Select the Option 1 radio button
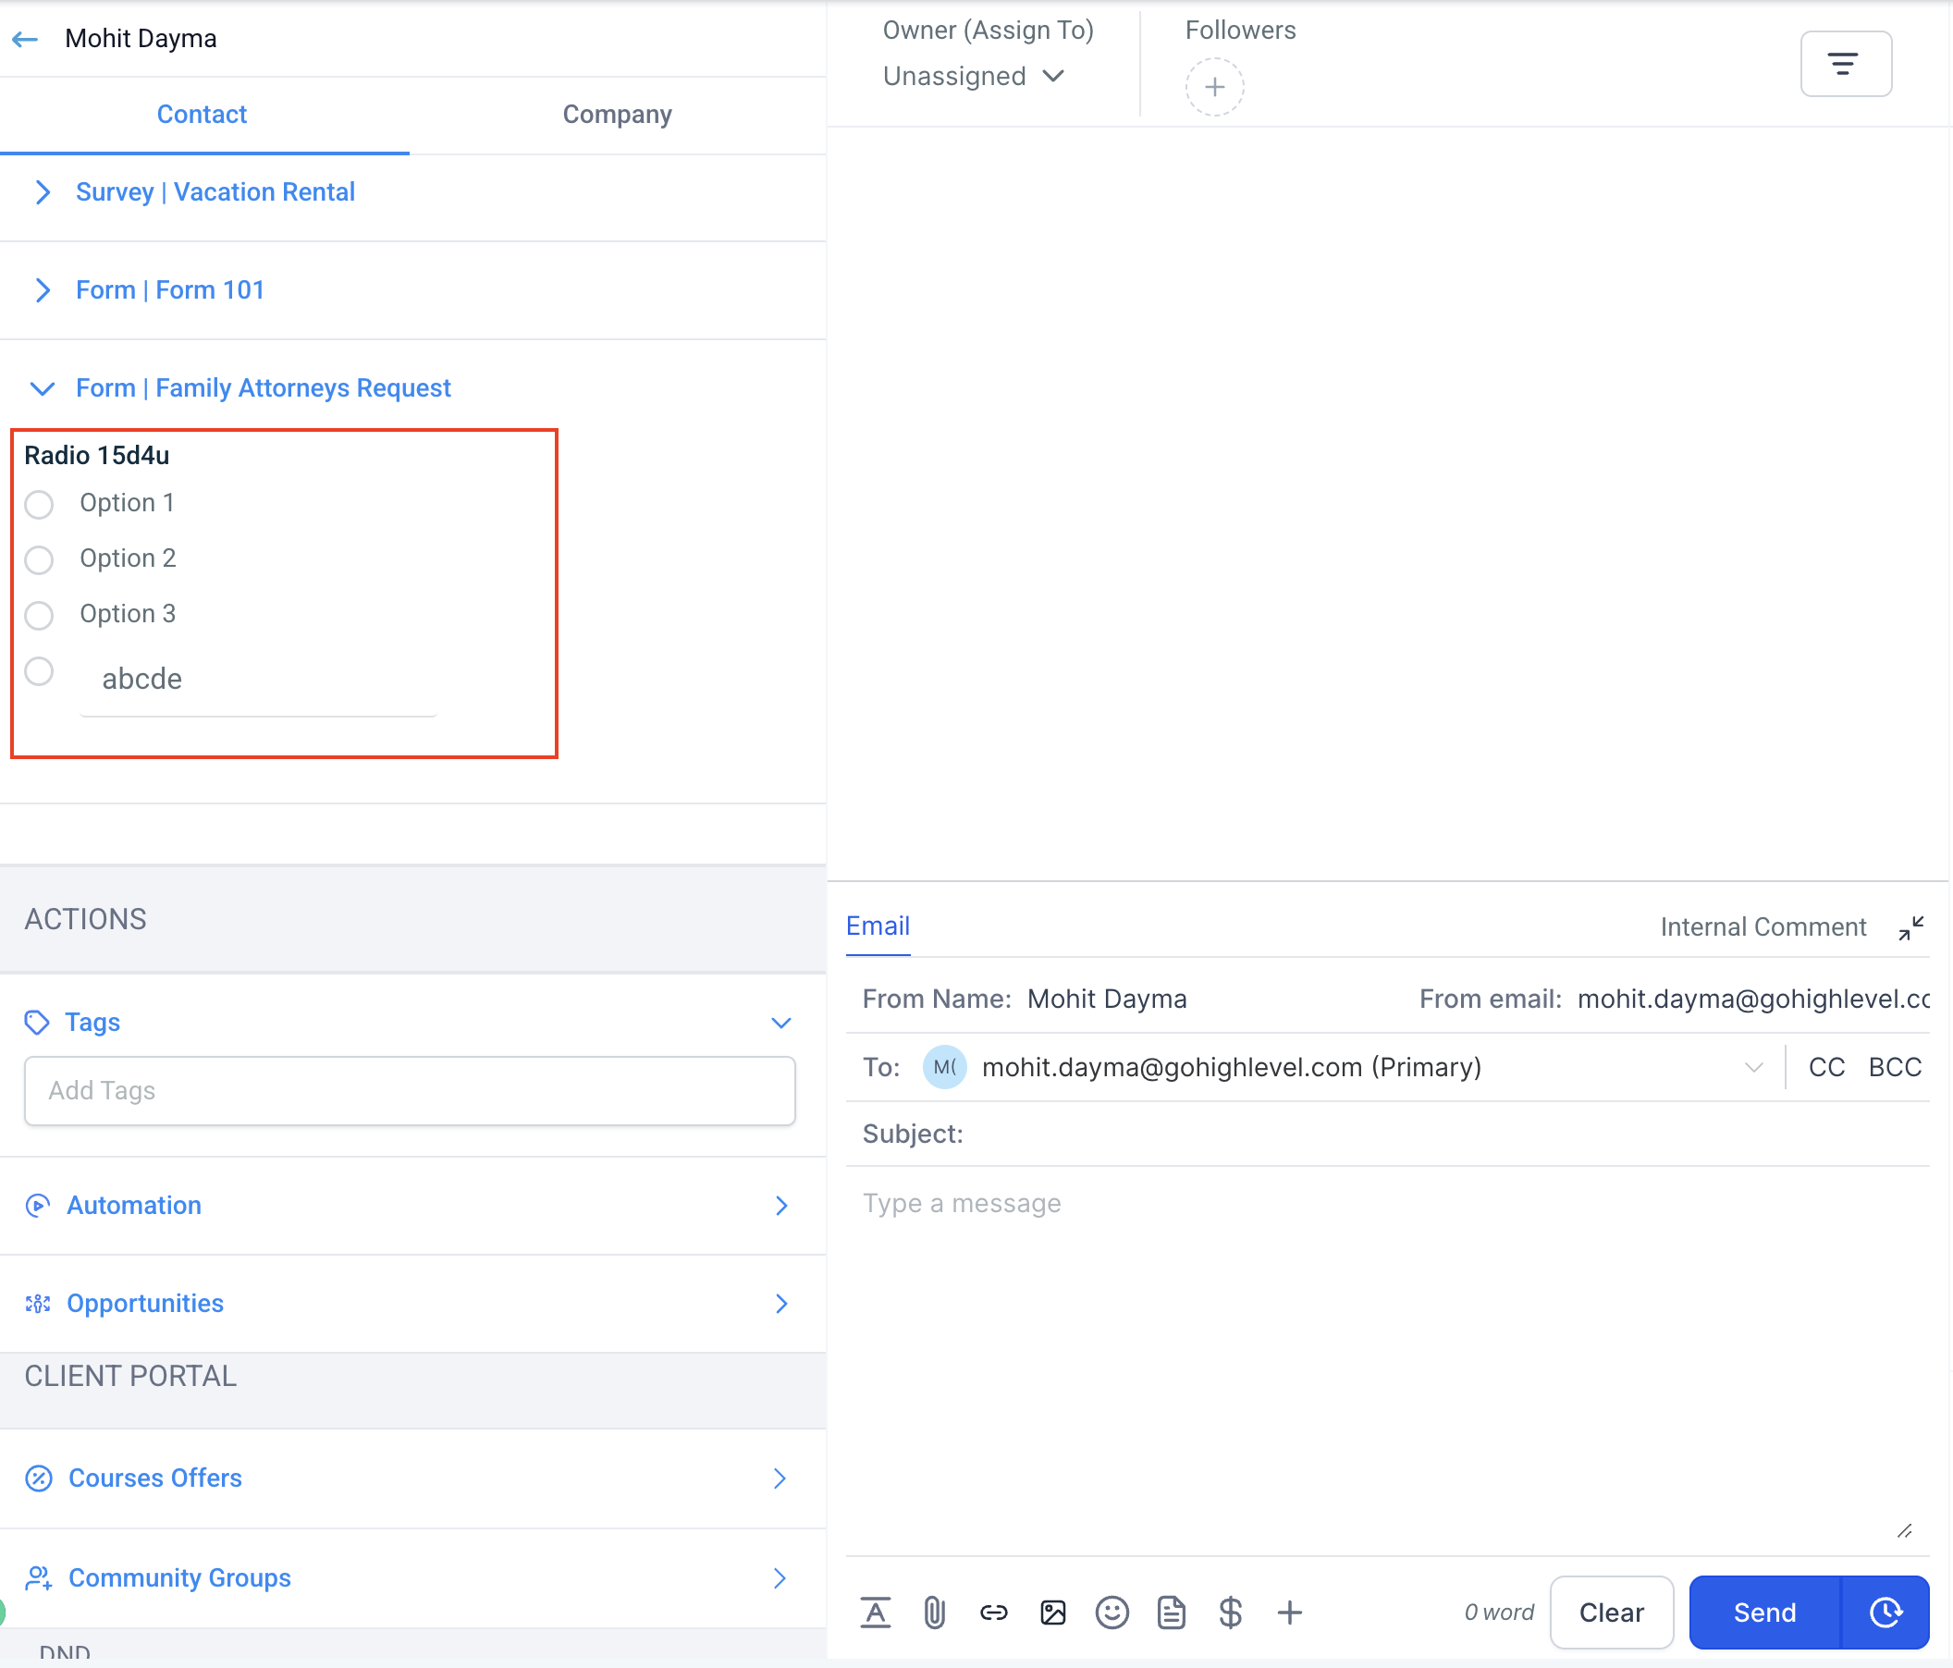Image resolution: width=1953 pixels, height=1668 pixels. (39, 504)
